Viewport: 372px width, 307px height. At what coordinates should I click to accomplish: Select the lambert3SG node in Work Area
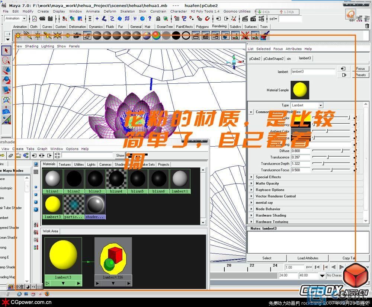pos(113,262)
